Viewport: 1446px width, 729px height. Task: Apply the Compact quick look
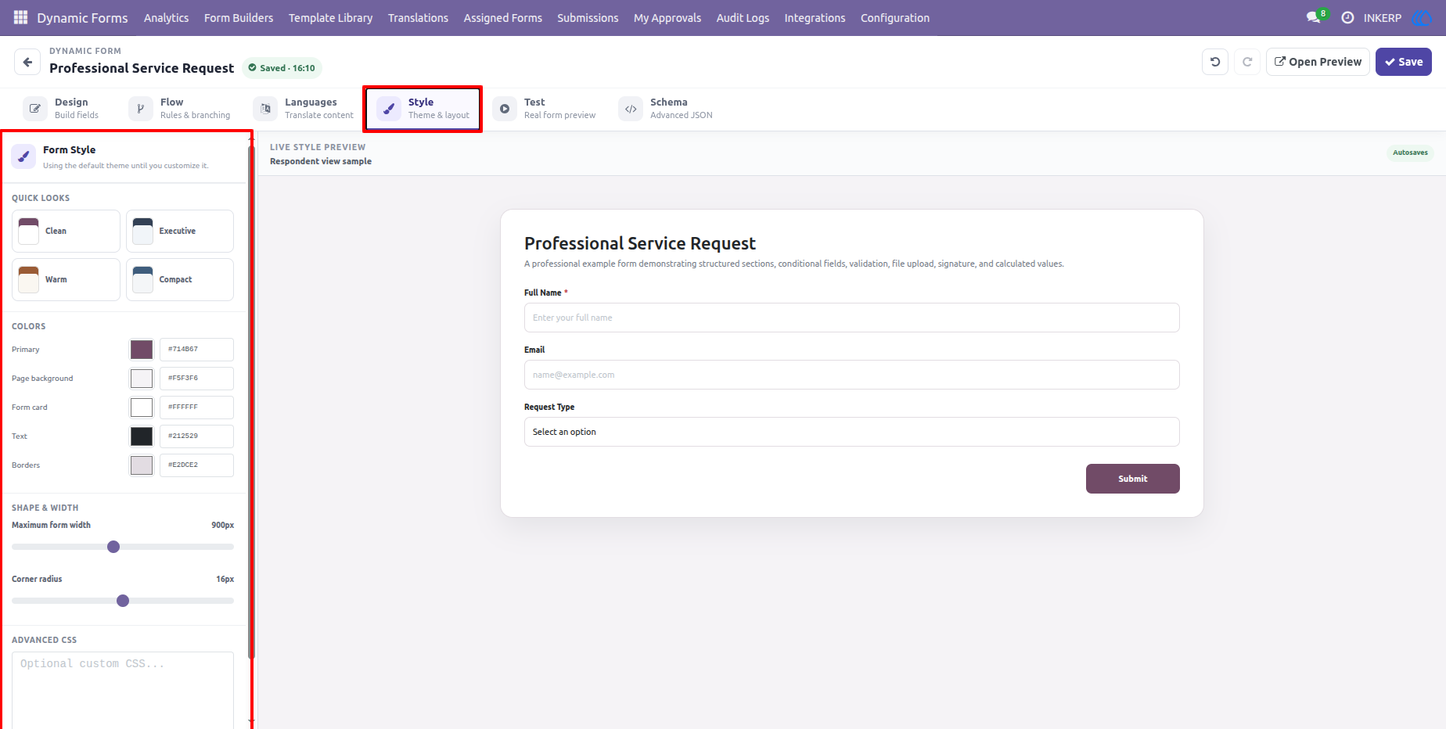(180, 279)
